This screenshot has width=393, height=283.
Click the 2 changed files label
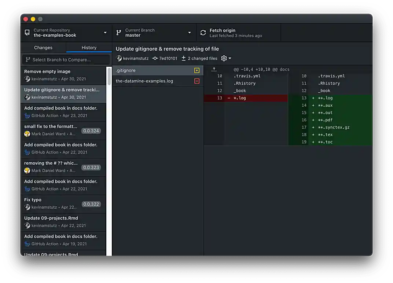pyautogui.click(x=202, y=58)
